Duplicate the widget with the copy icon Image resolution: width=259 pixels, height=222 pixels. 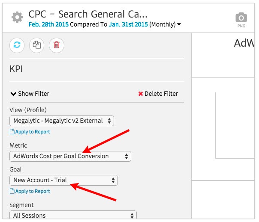pos(37,45)
